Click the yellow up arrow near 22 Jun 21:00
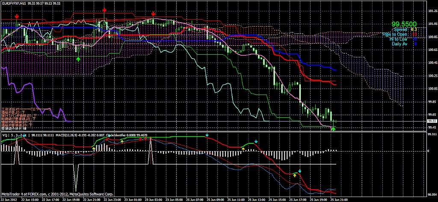The height and width of the screenshot is (202, 438). tap(94, 149)
